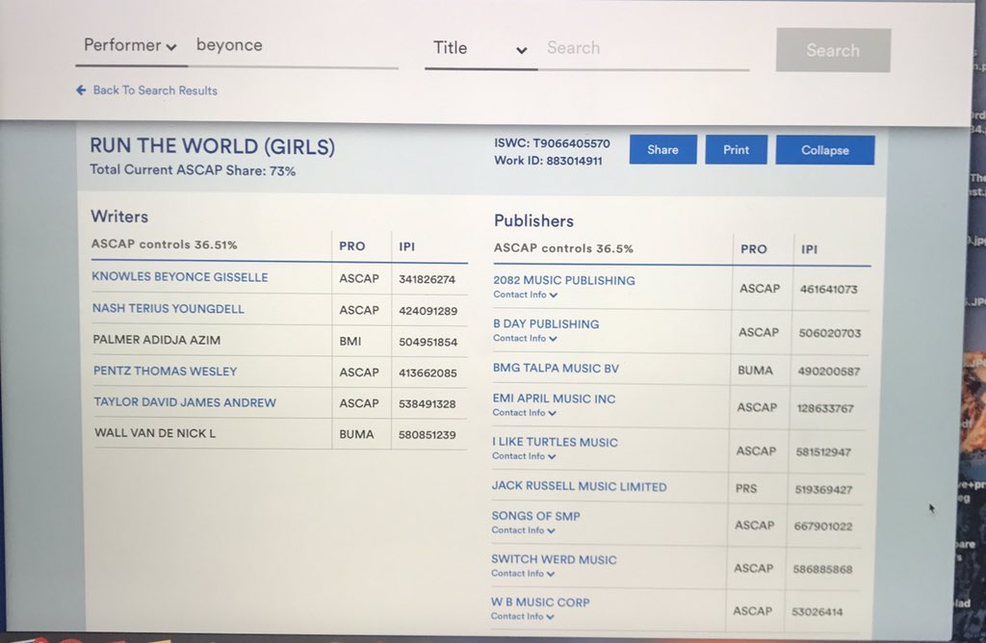Click Beyonce's IPI number 341826274
The image size is (986, 643).
coord(427,279)
